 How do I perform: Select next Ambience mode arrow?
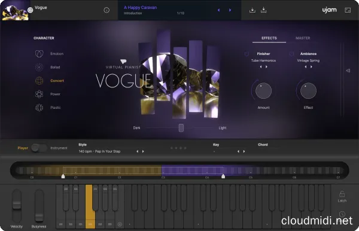(x=311, y=67)
